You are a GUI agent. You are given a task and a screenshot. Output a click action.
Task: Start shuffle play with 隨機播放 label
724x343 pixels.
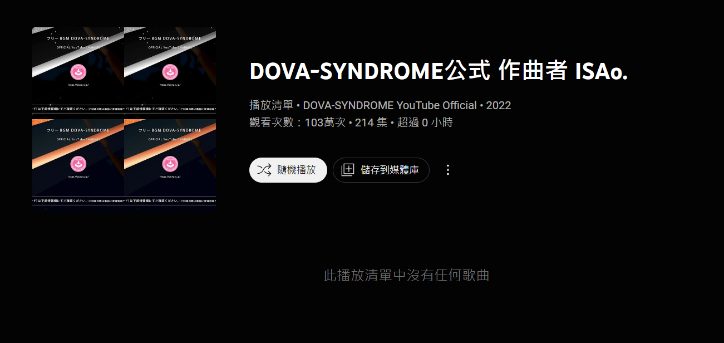(297, 170)
